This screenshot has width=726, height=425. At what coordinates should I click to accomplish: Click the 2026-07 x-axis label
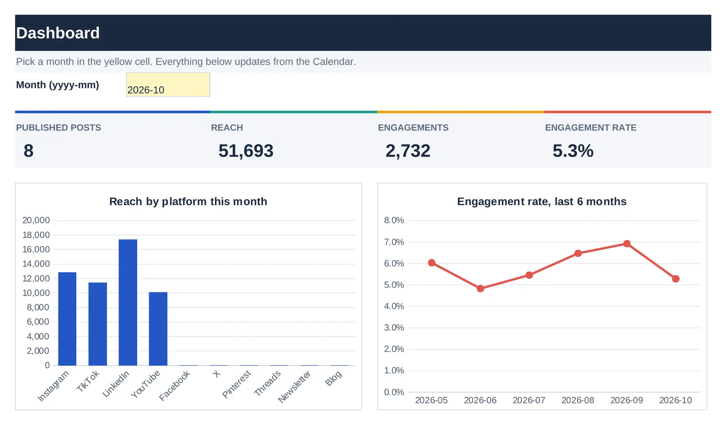pyautogui.click(x=529, y=400)
